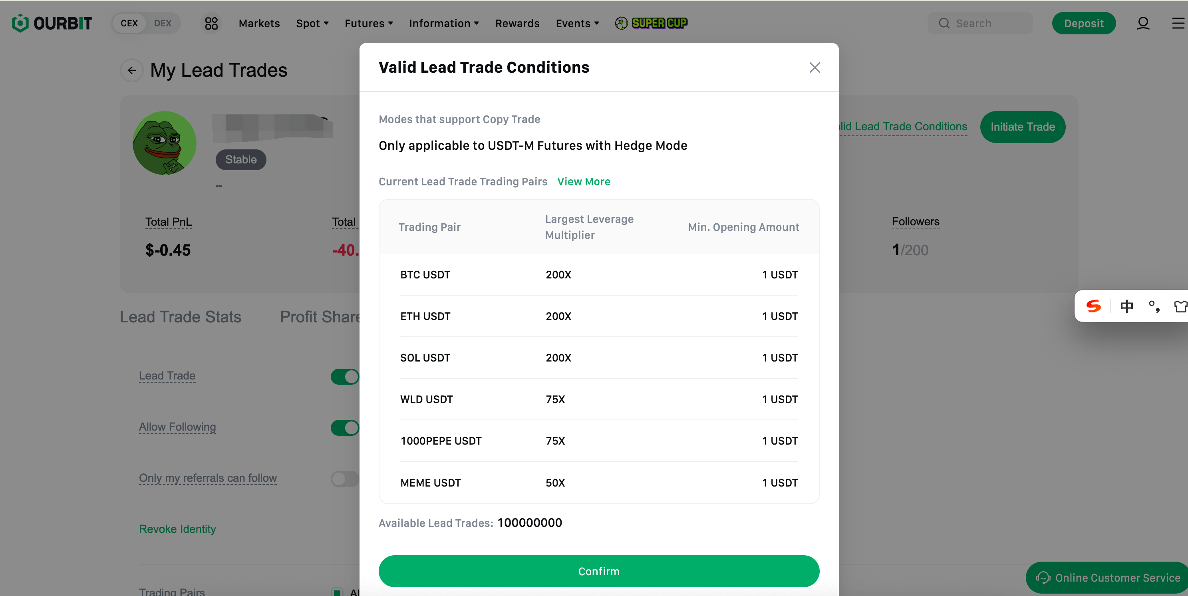Open the Markets menu item
The image size is (1188, 596).
click(x=259, y=23)
